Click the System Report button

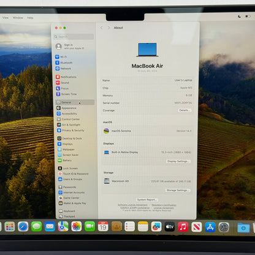(147, 200)
